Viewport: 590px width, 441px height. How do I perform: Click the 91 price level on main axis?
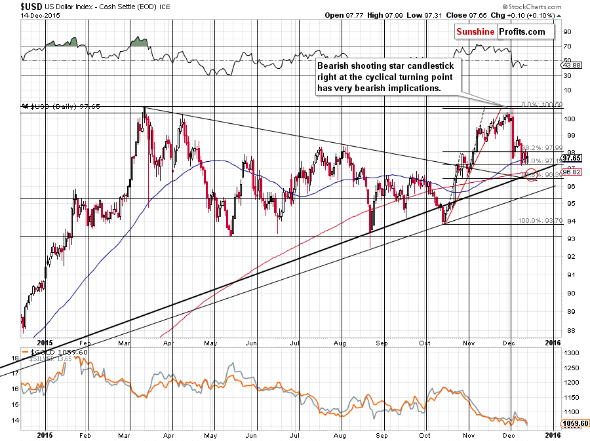[571, 275]
